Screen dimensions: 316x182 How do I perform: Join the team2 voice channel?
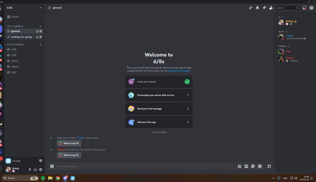pos(24,67)
